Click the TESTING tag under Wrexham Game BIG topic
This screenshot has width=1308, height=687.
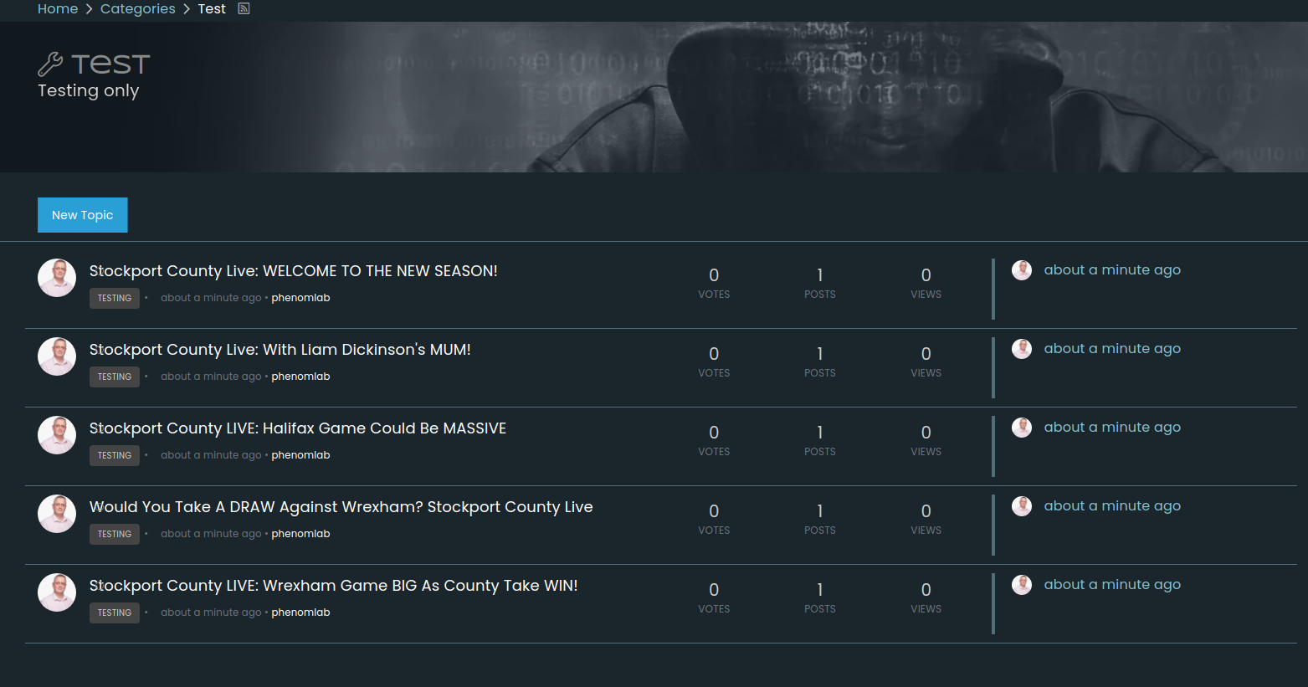coord(115,613)
